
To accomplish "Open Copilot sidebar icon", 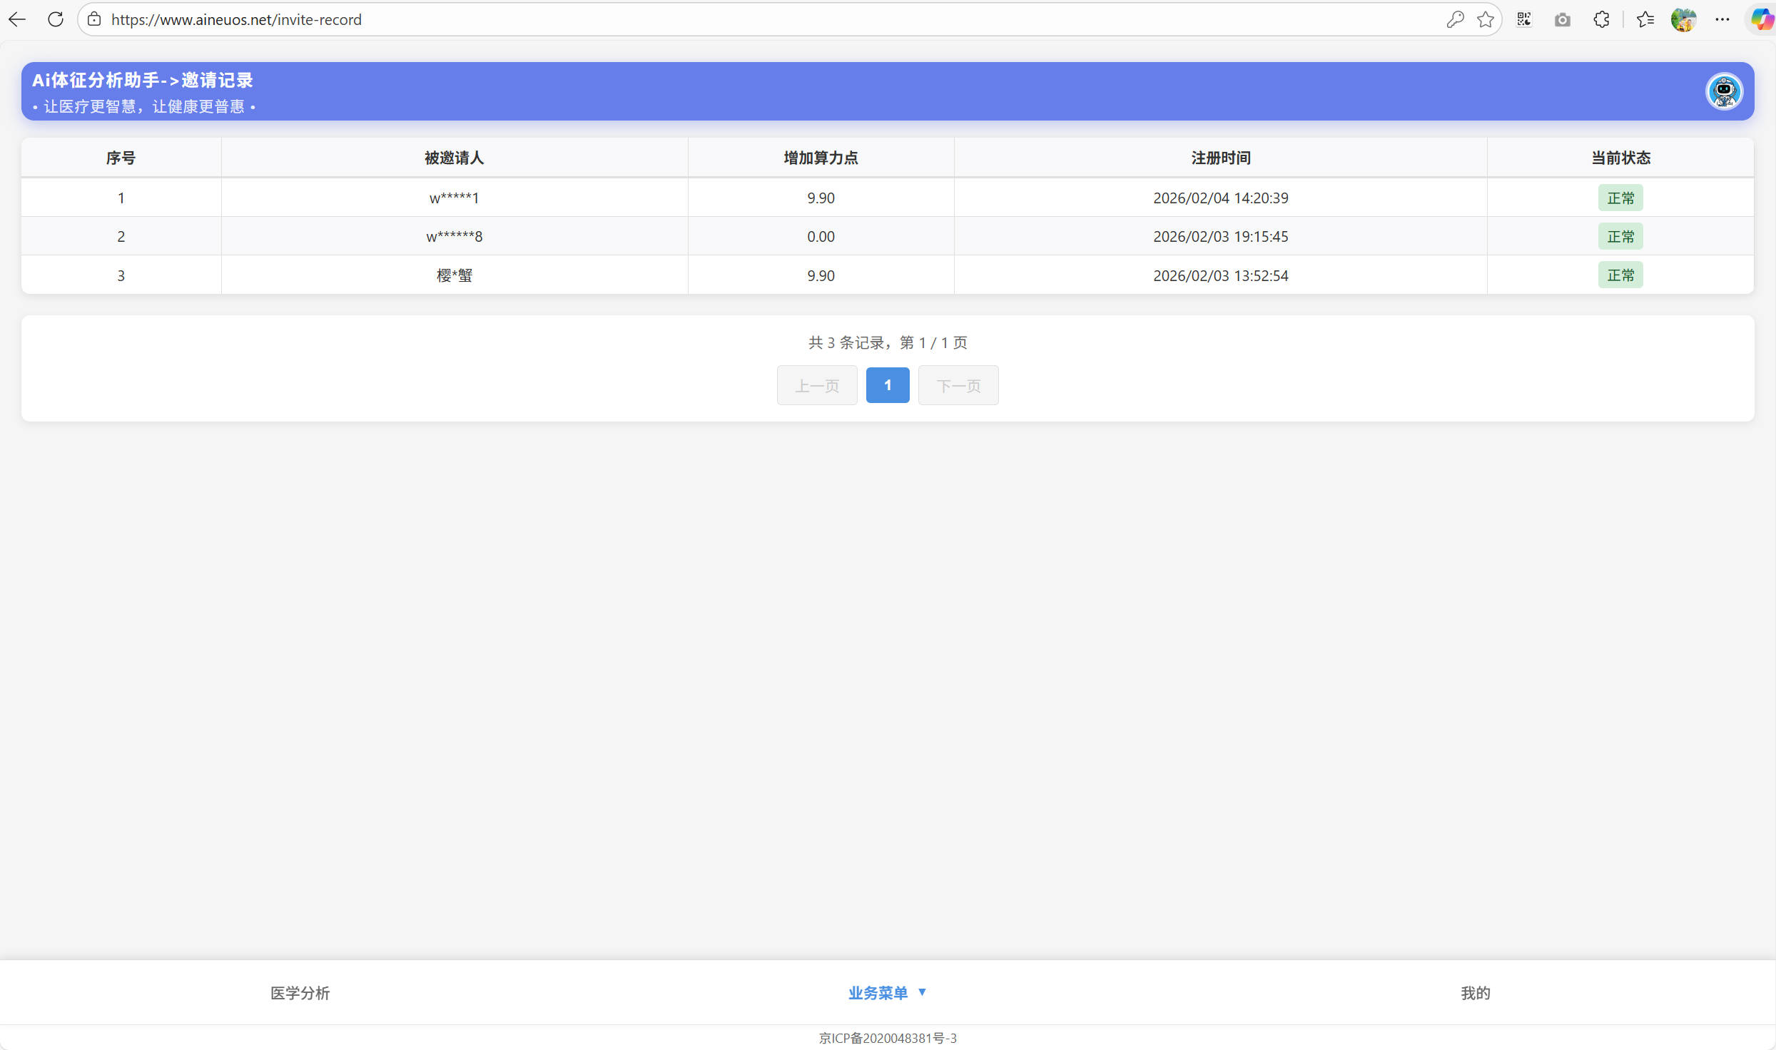I will pos(1761,20).
